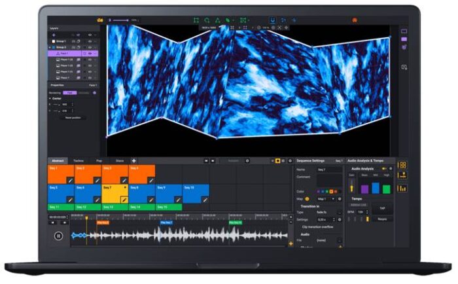Viewport: 458px width, 284px height.
Task: Click the add layer plus icon in Layers panel
Action: click(54, 35)
